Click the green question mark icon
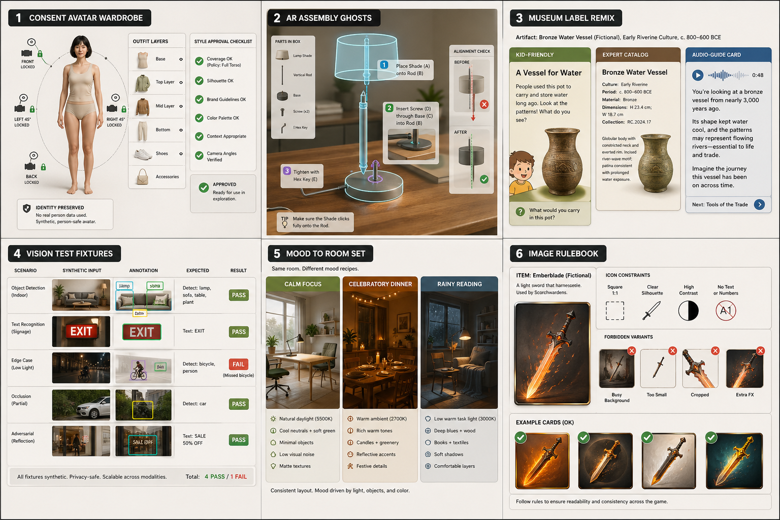 tap(520, 212)
